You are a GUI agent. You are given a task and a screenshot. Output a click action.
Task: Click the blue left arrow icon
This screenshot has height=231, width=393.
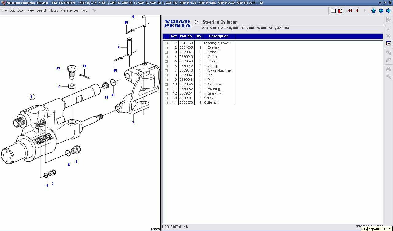381,10
